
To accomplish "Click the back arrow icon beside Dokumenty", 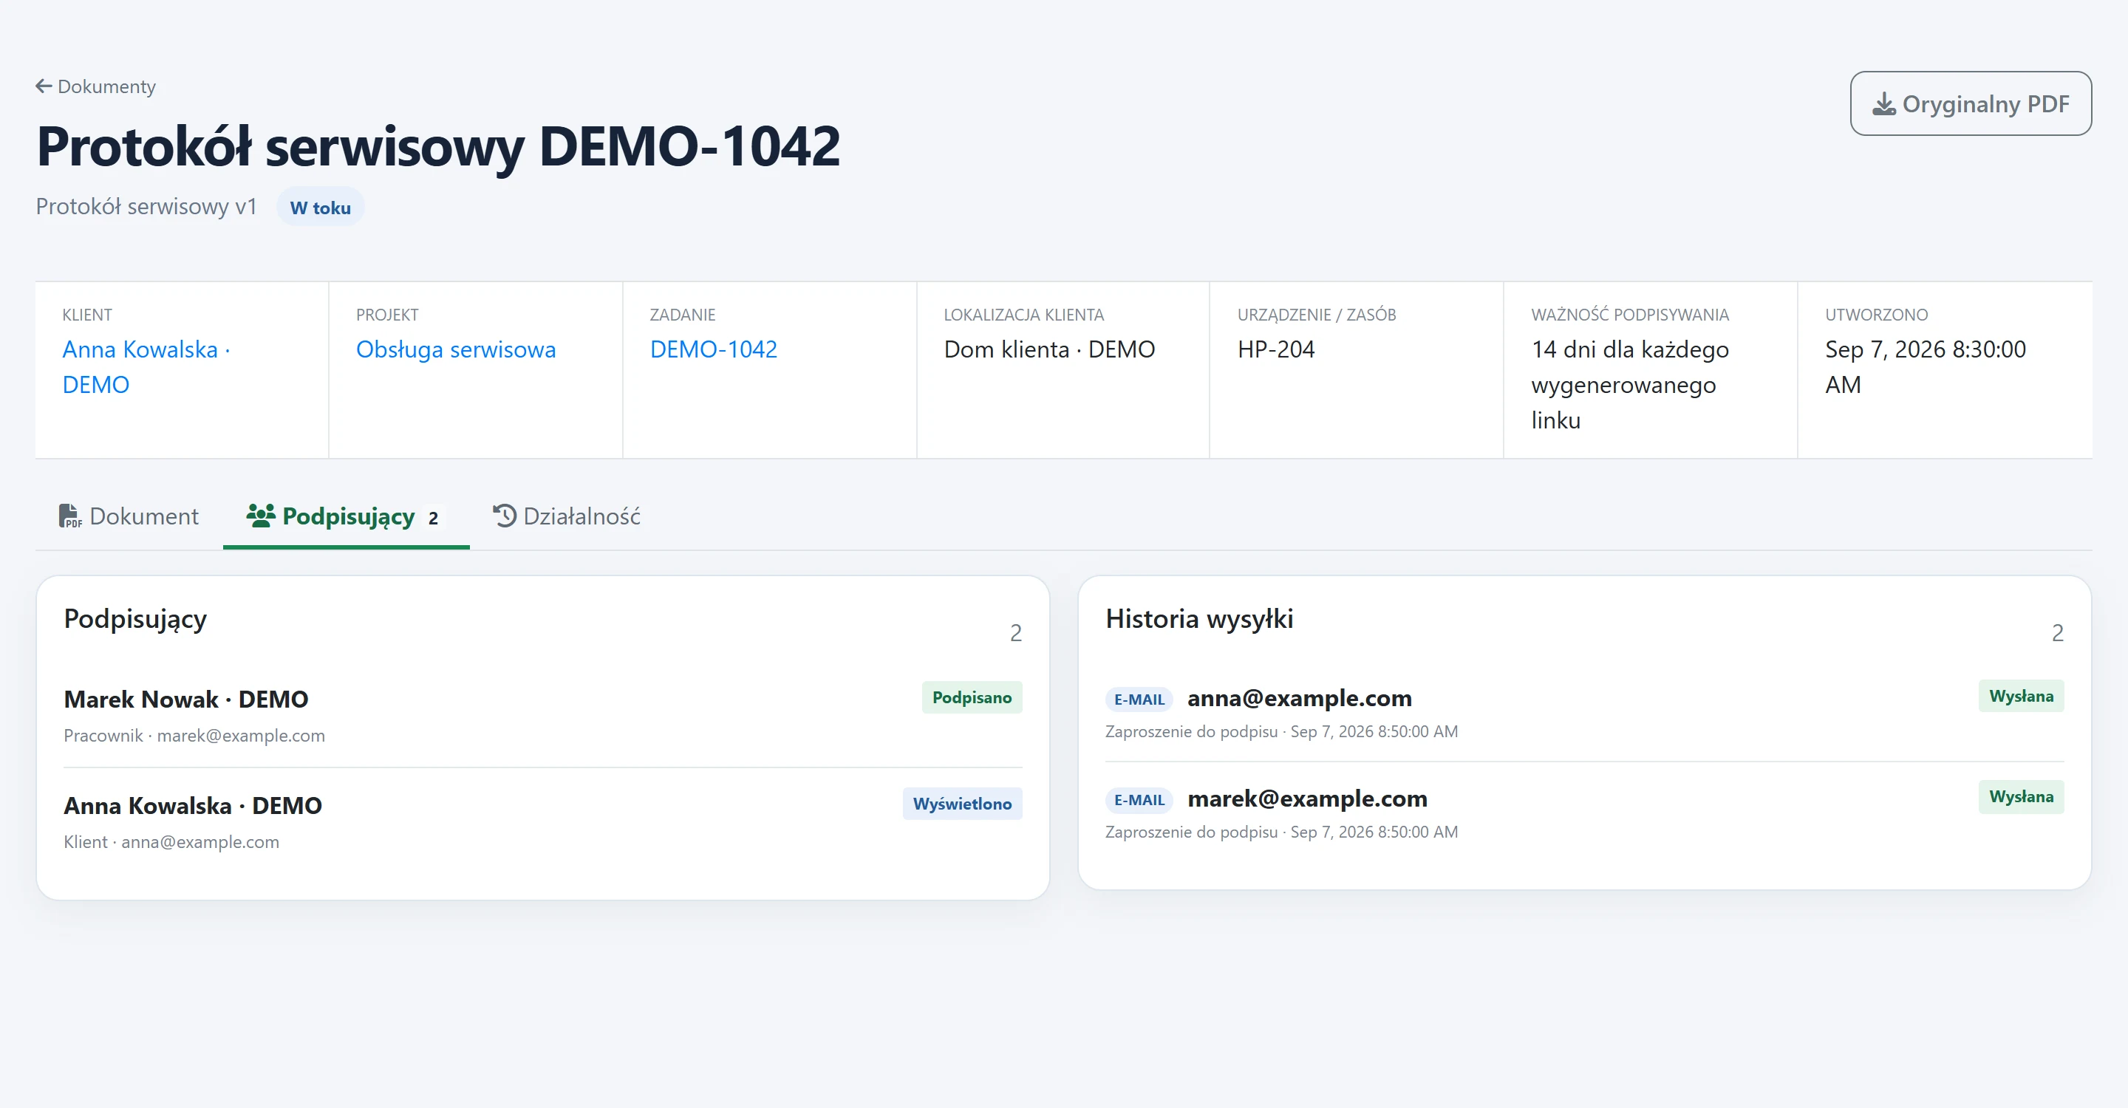I will coord(44,86).
